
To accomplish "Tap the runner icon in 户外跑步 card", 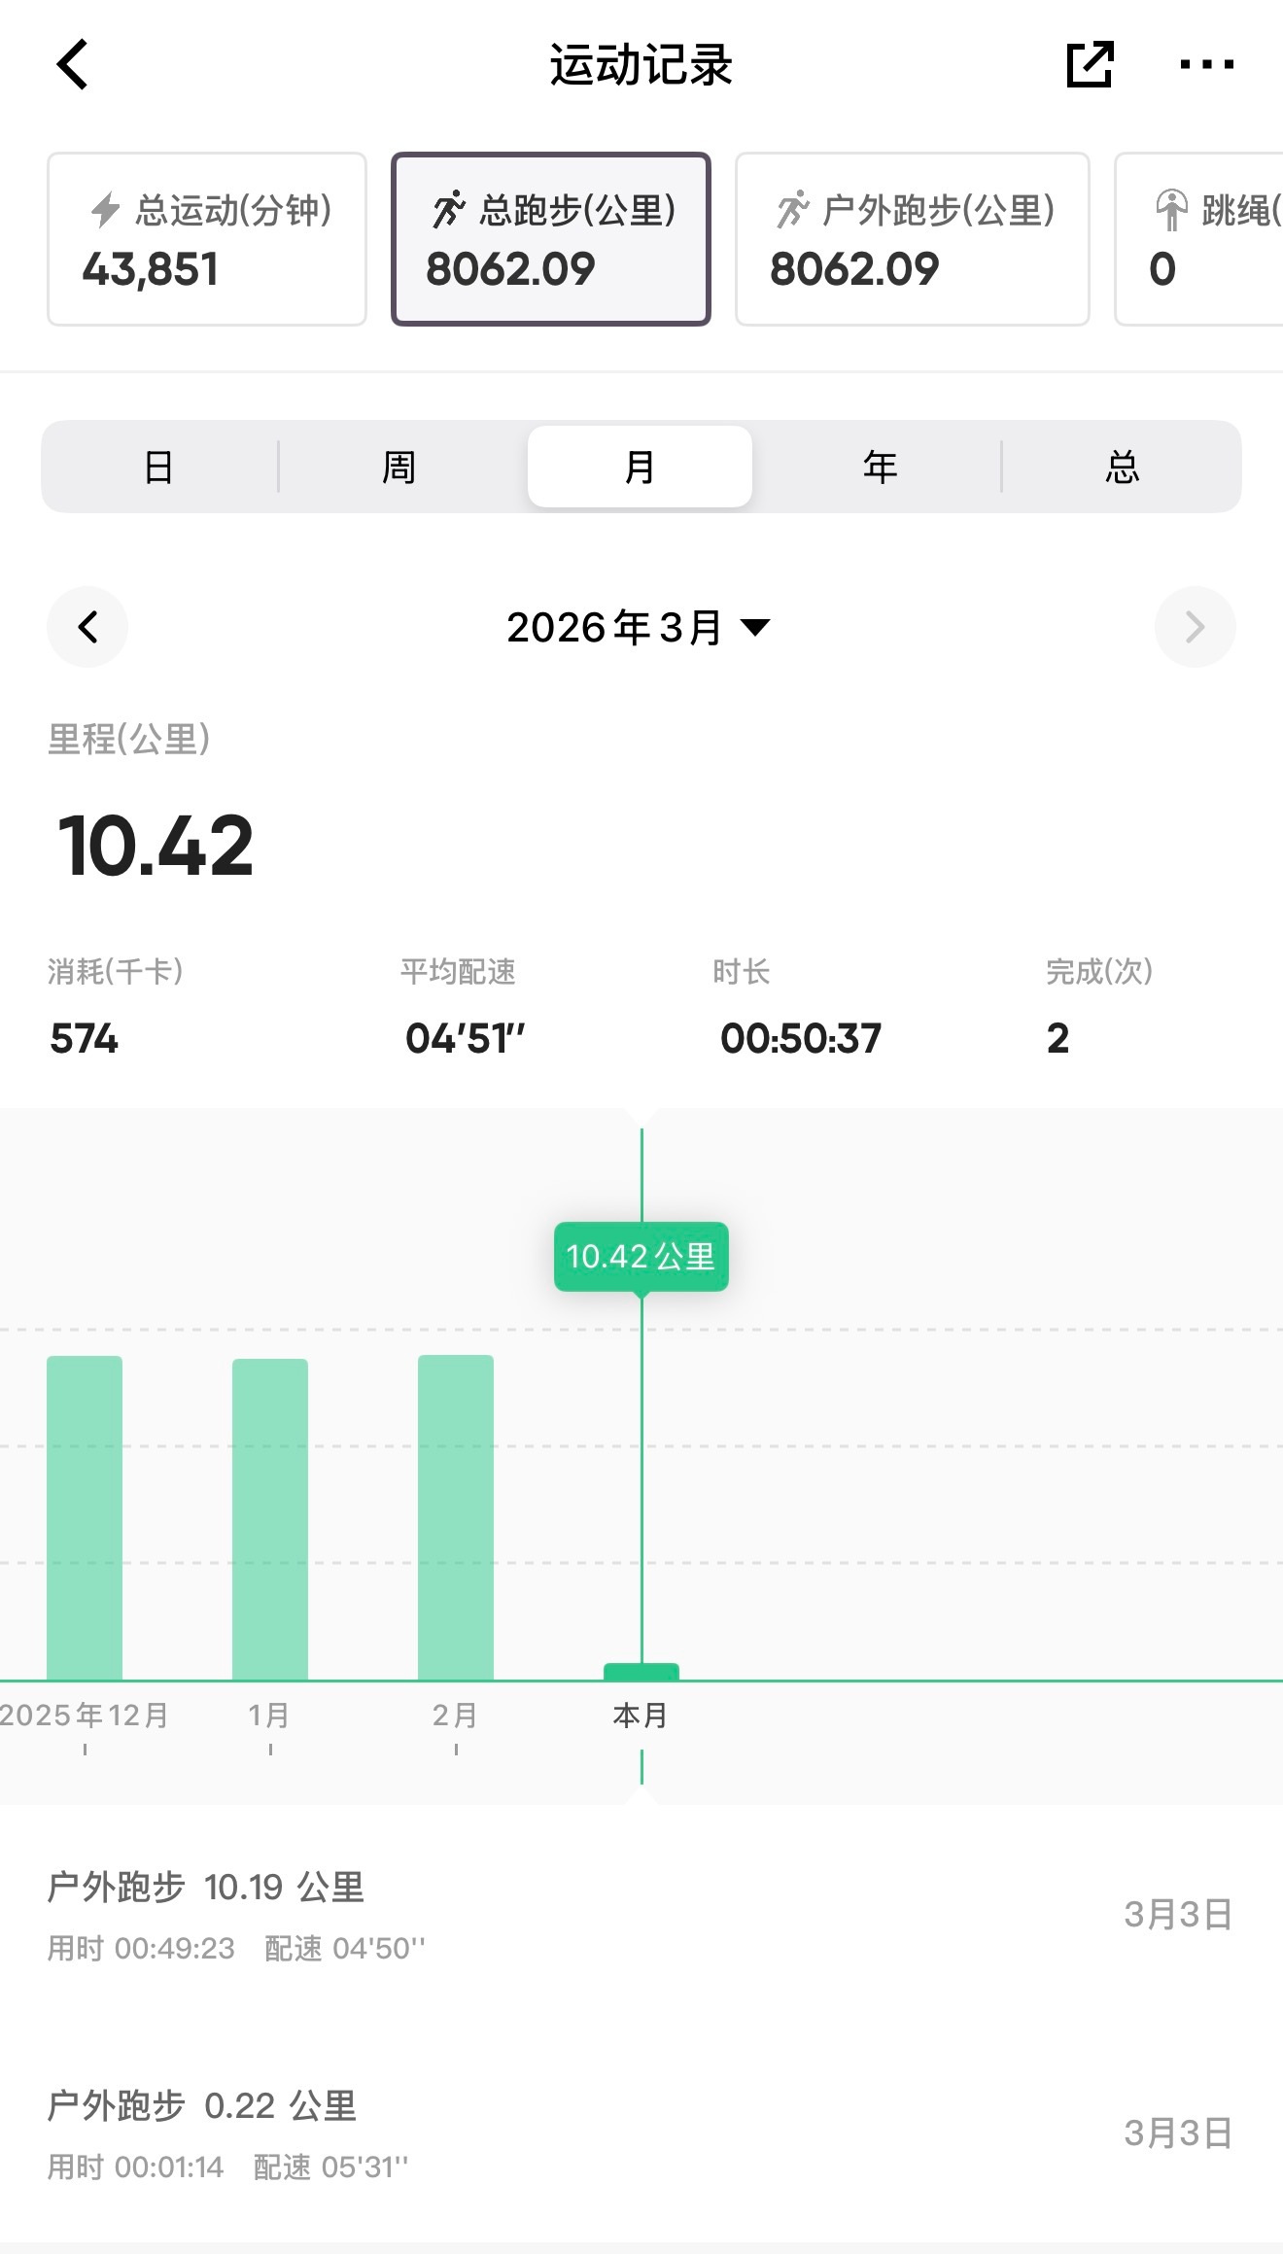I will click(793, 210).
